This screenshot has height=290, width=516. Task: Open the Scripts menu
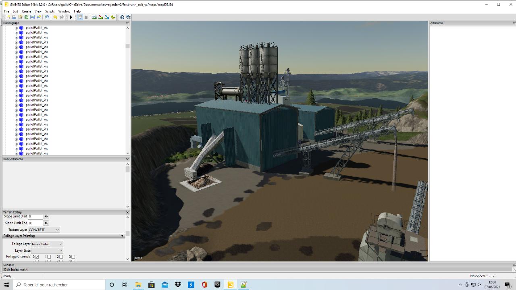tap(50, 11)
